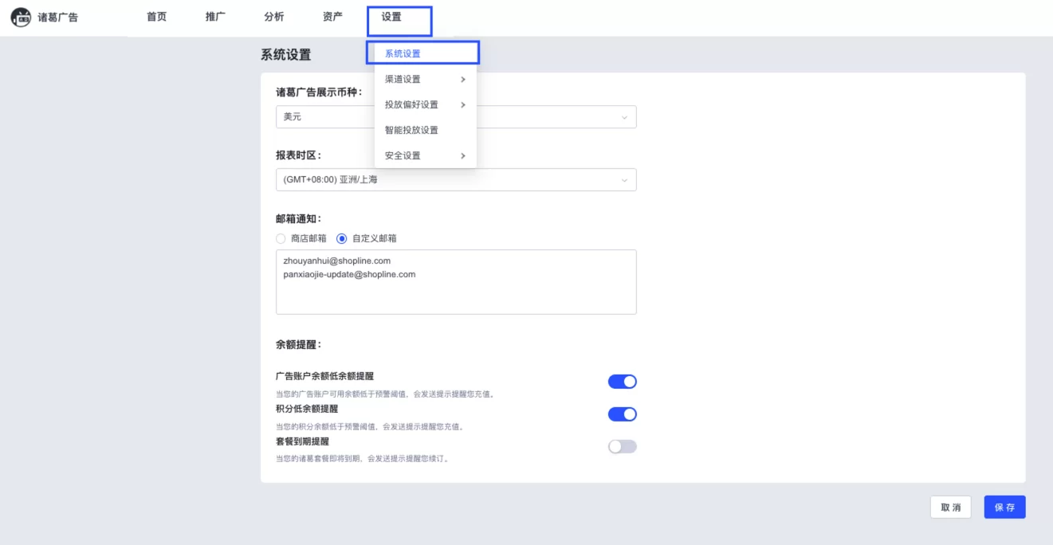
Task: Open the 资产 section
Action: pyautogui.click(x=332, y=15)
